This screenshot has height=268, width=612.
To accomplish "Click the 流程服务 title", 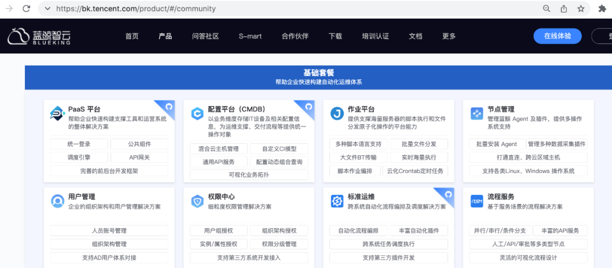I will click(501, 197).
